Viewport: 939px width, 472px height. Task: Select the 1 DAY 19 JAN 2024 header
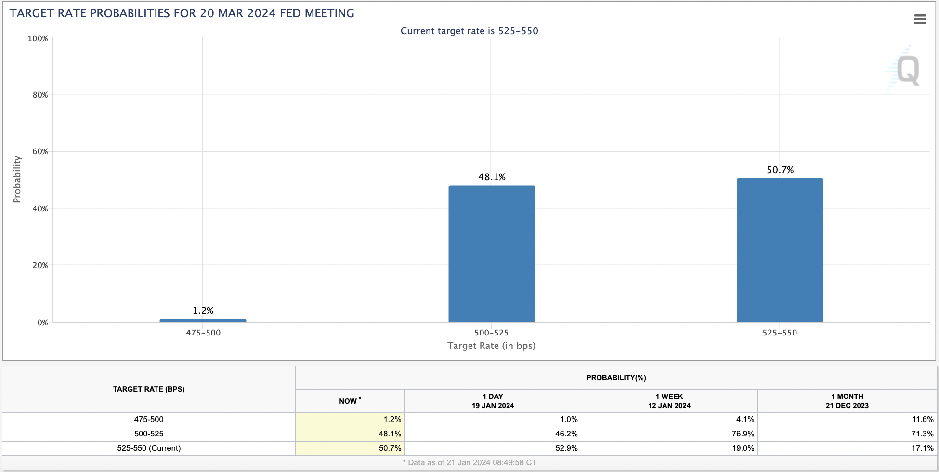tap(493, 401)
